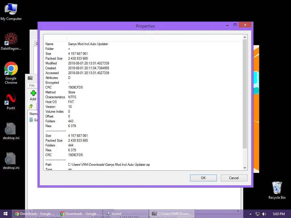Click the Path value ending Updater.zip
291x218 pixels.
[x=109, y=164]
